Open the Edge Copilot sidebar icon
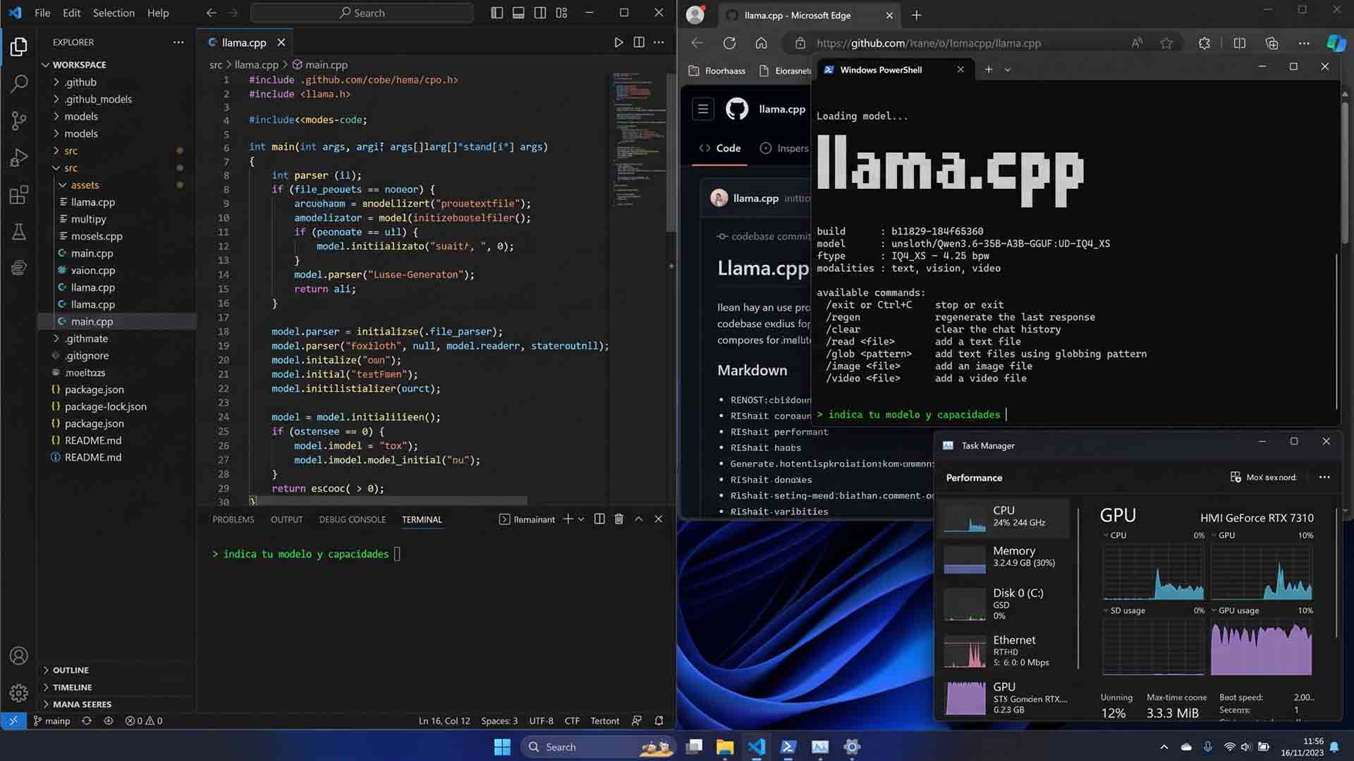 1336,43
